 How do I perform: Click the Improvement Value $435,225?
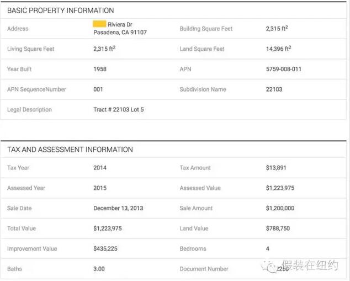coord(105,248)
